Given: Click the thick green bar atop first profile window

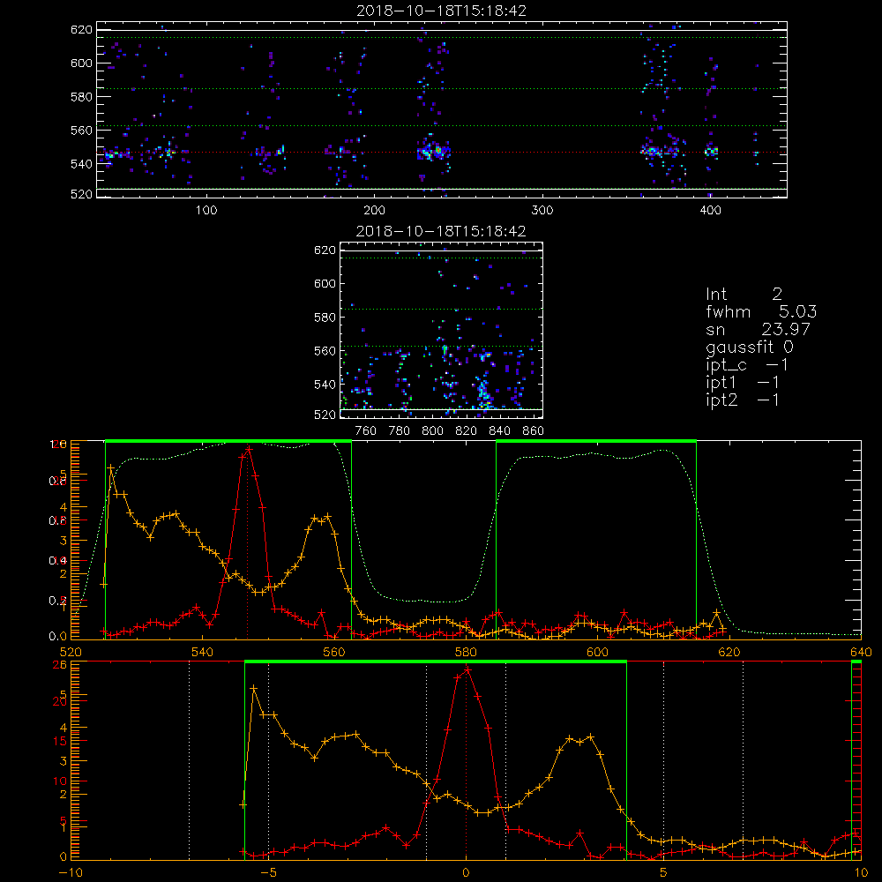Looking at the screenshot, I should tap(228, 441).
